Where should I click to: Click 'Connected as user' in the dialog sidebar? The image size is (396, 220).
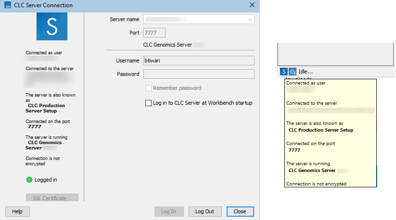click(x=44, y=53)
